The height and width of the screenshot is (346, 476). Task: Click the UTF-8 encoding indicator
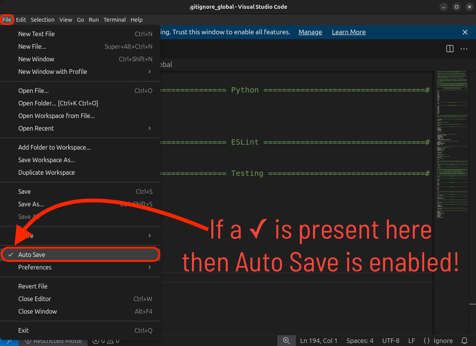391,341
